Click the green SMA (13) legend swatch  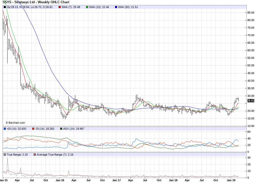coord(87,7)
